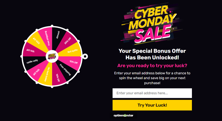Click the Special Bonus Offer Unlocked heading
Viewport: 222px width, 121px height.
[x=152, y=54]
